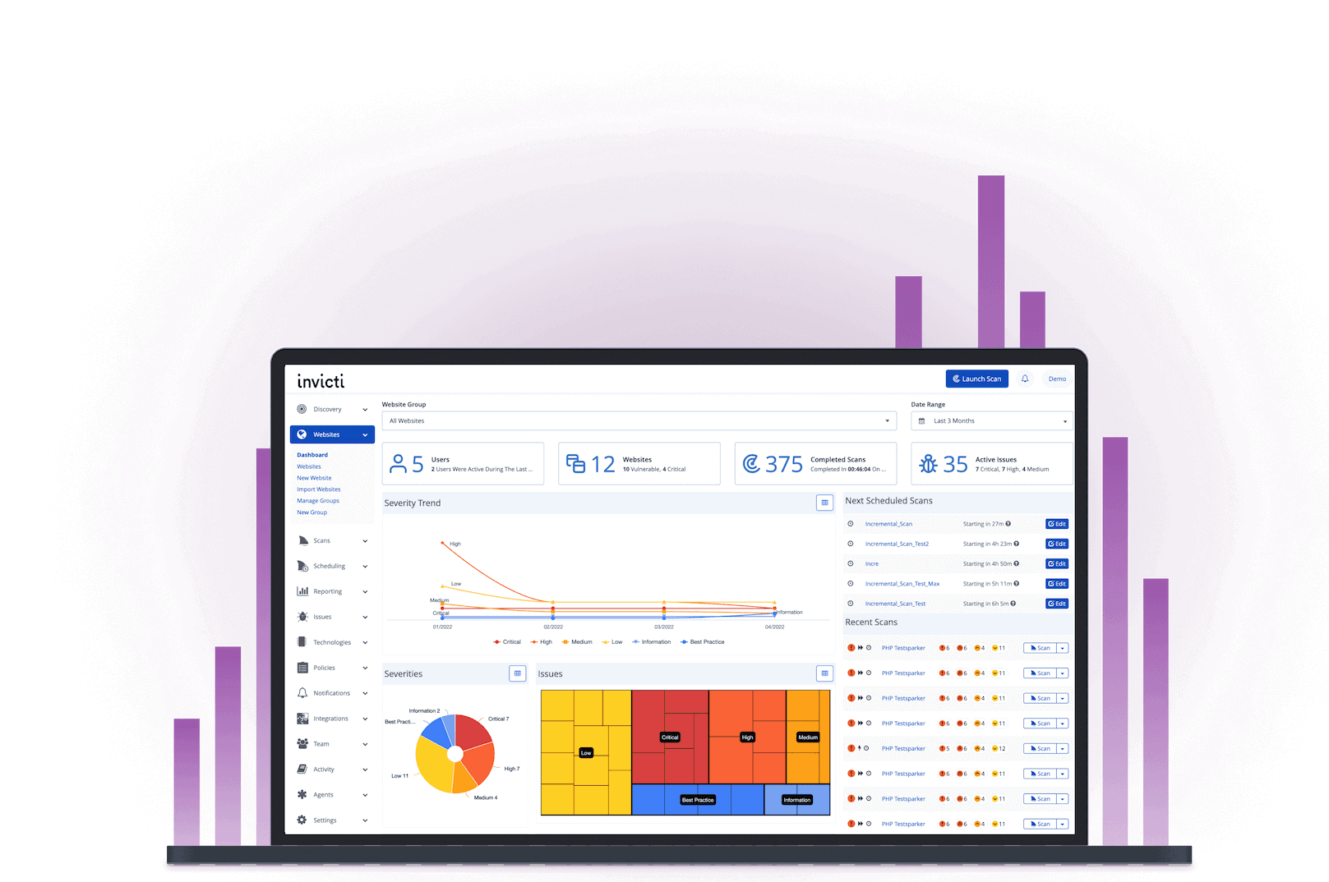The width and height of the screenshot is (1329, 882).
Task: Click the Best Practice blue treemap block
Action: [698, 800]
